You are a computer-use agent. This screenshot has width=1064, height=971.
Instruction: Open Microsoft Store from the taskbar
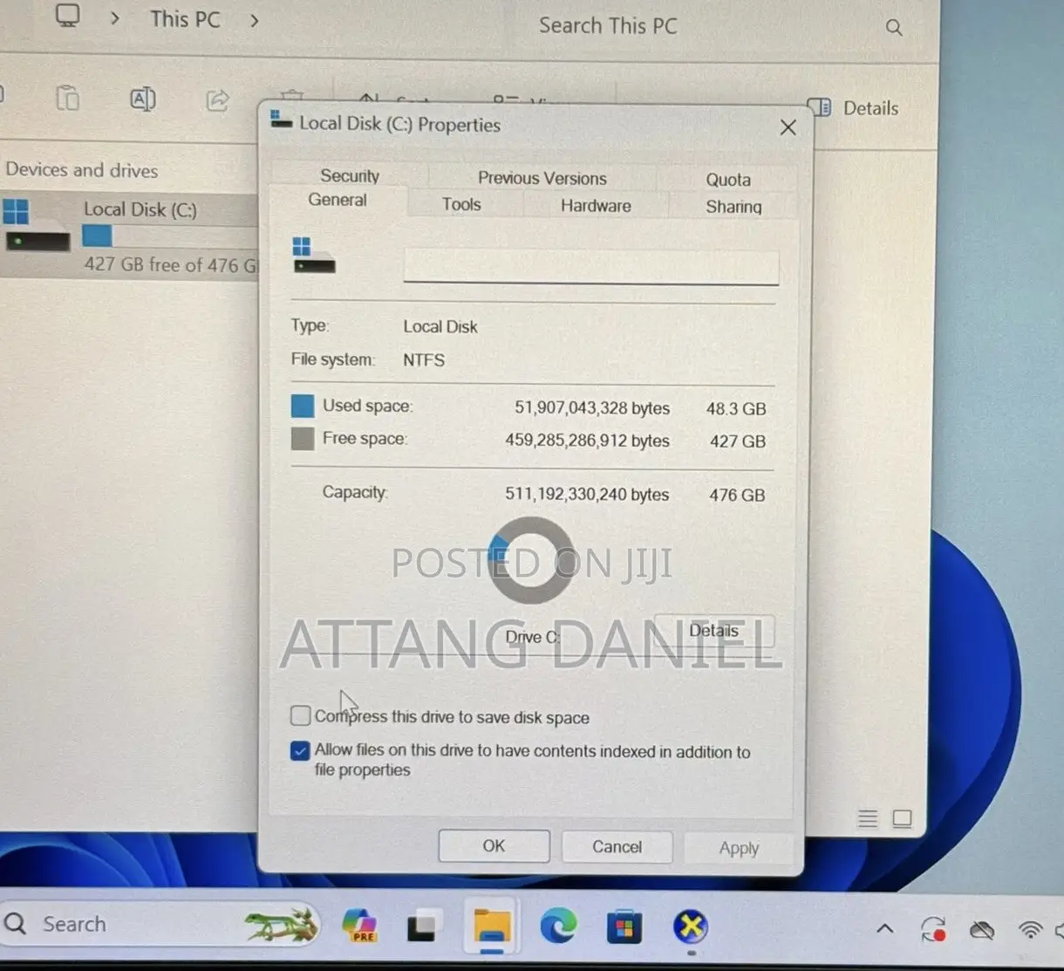(x=624, y=927)
